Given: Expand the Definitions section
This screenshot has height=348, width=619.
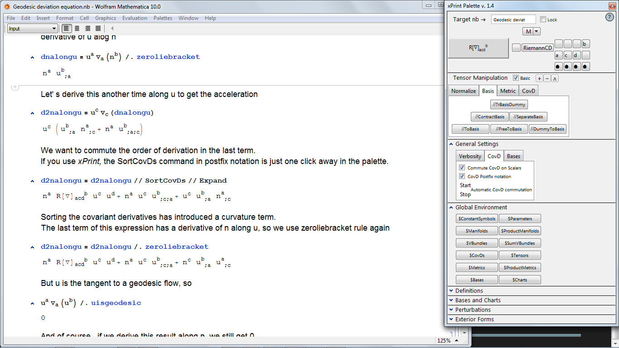Looking at the screenshot, I should click(451, 291).
